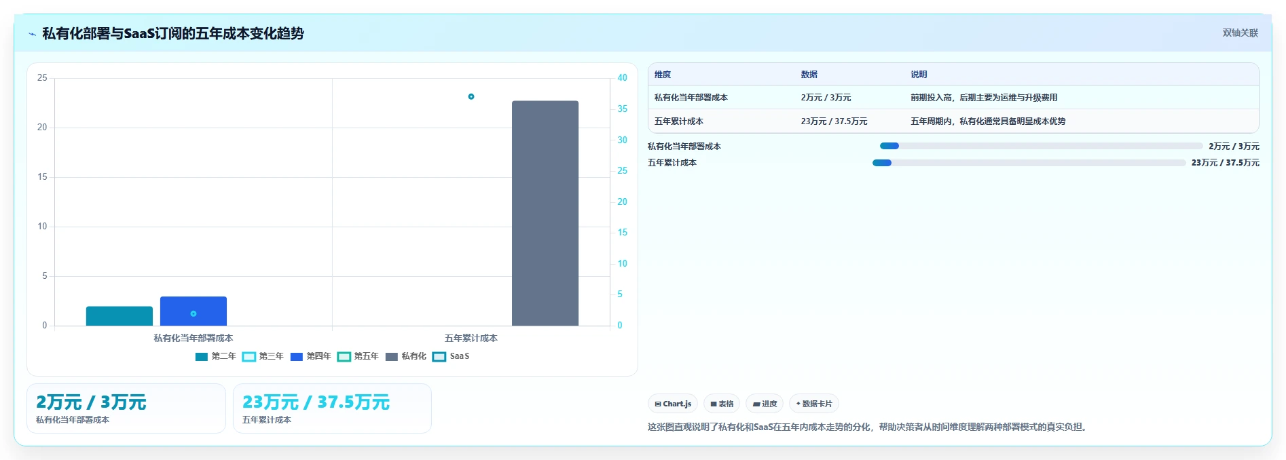Click the Chart.js tag chip

pyautogui.click(x=673, y=404)
